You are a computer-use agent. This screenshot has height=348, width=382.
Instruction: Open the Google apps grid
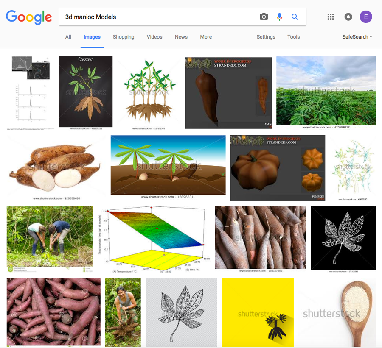point(331,17)
